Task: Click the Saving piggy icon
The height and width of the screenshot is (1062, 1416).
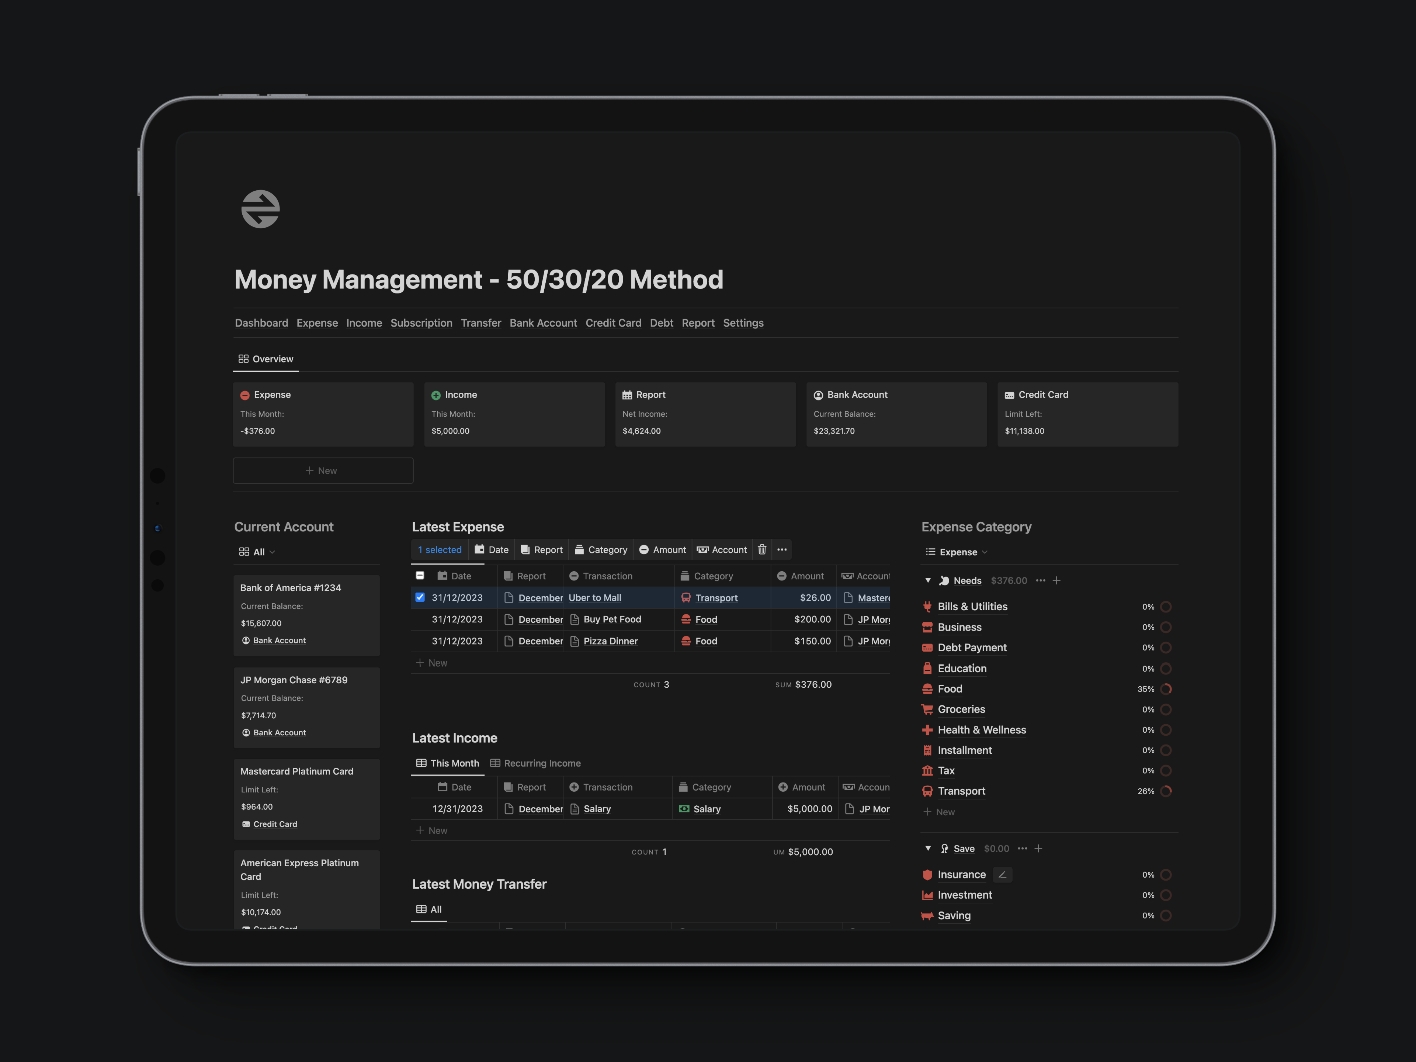Action: click(927, 915)
